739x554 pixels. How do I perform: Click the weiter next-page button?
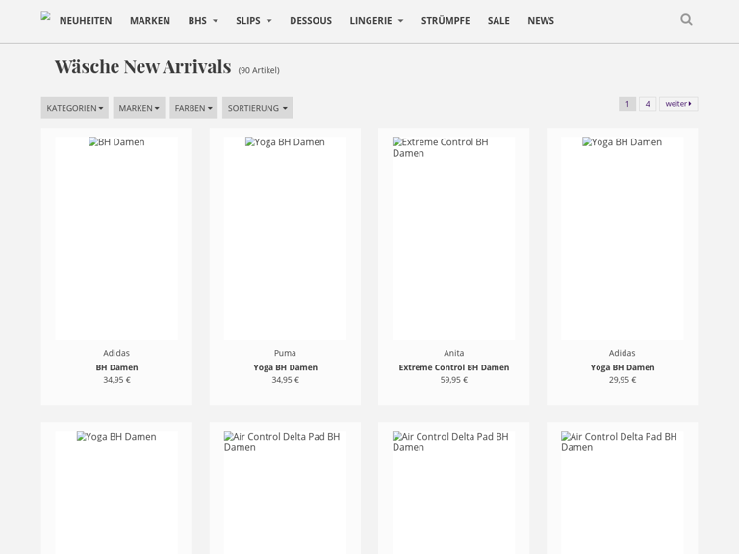pos(678,104)
